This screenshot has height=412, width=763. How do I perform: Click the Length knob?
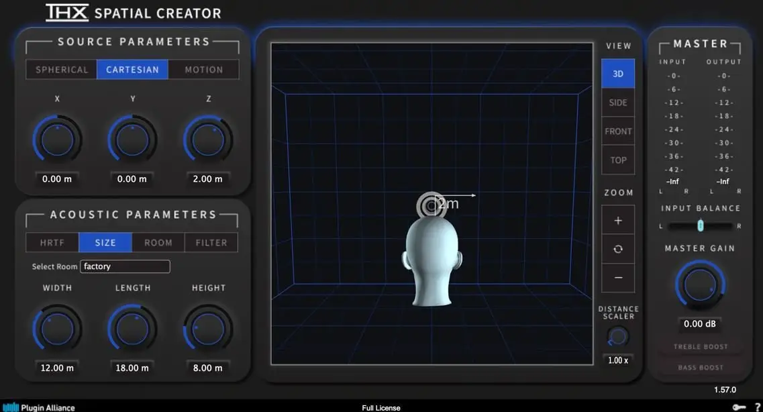(x=132, y=329)
